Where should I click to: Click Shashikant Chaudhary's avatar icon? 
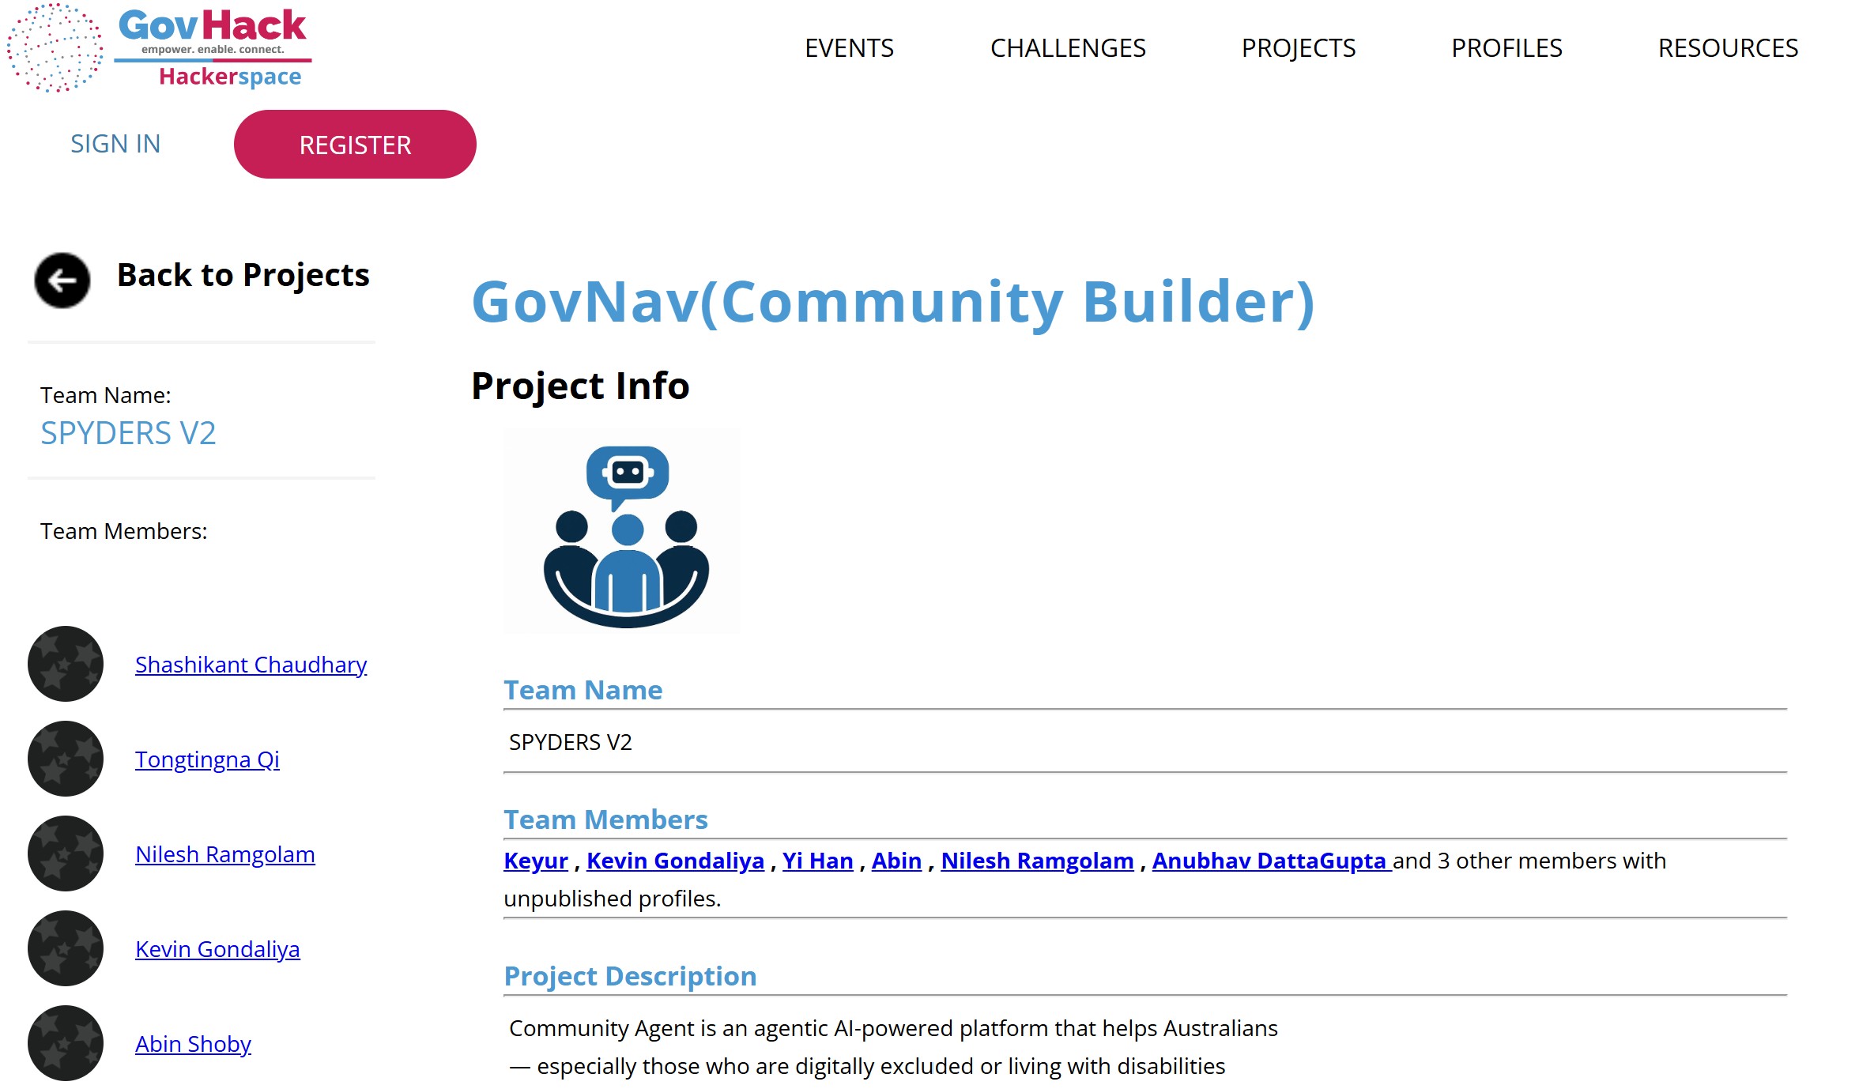tap(66, 664)
